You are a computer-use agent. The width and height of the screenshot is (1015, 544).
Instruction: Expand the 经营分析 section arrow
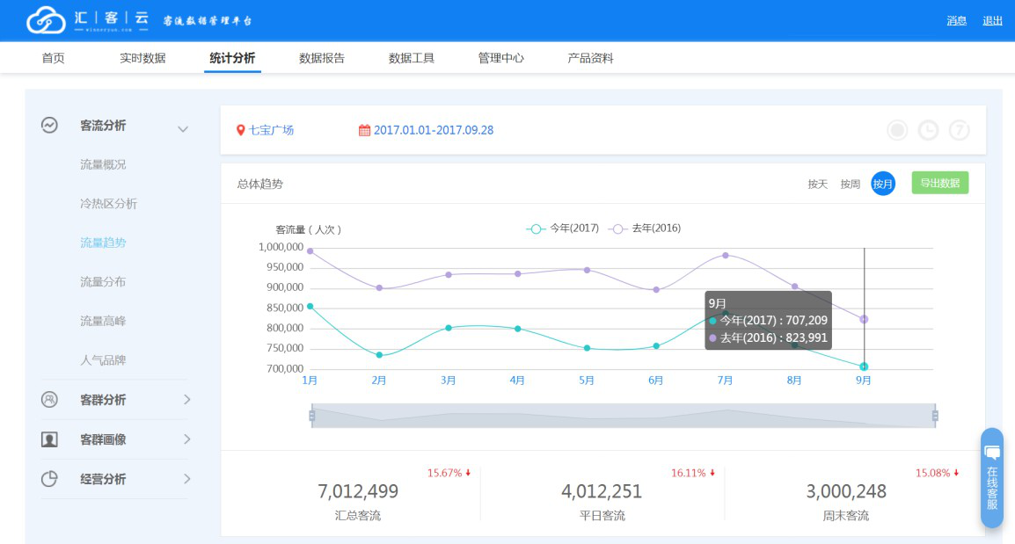[187, 479]
